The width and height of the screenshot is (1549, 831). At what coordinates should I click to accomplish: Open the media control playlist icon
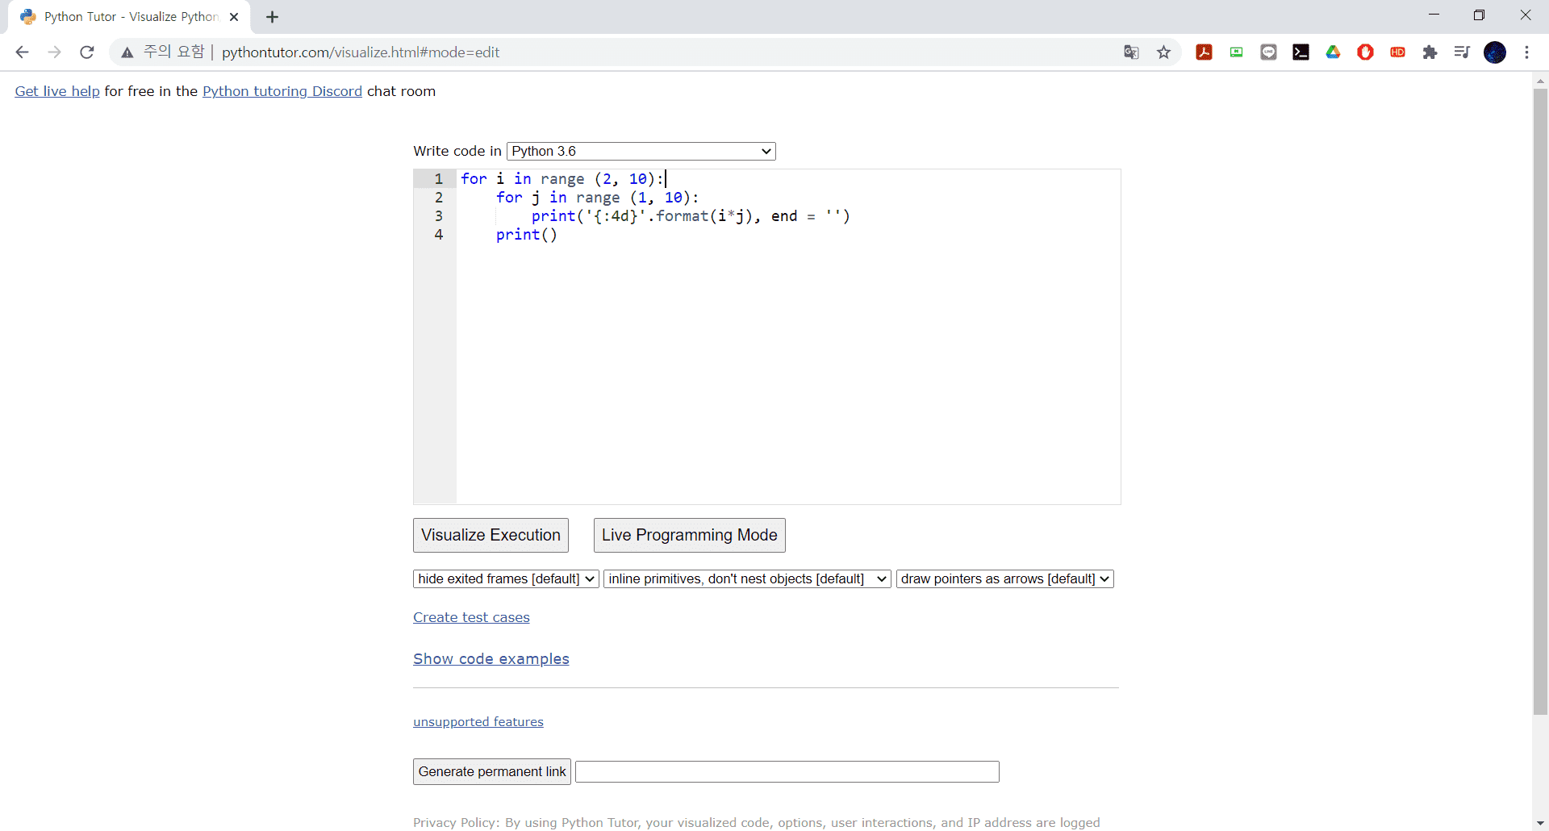coord(1462,52)
